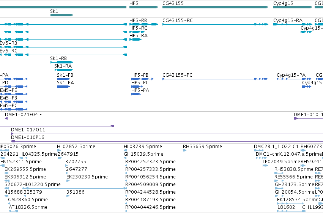
Task: Select the HP5-PA protein label
Action: (140, 90)
